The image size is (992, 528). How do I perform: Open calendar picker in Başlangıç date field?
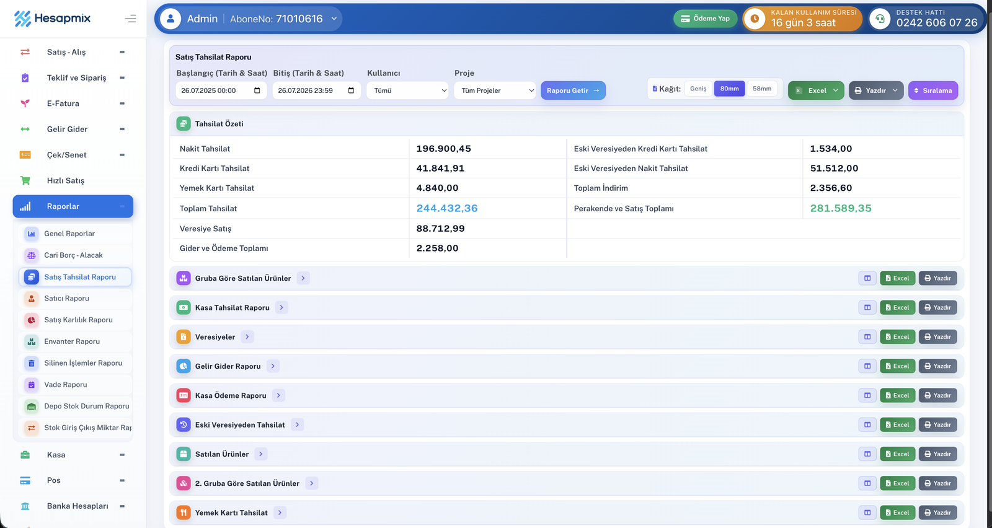pyautogui.click(x=257, y=90)
